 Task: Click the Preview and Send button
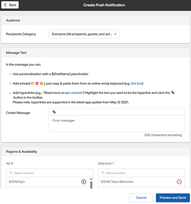pyautogui.click(x=172, y=198)
